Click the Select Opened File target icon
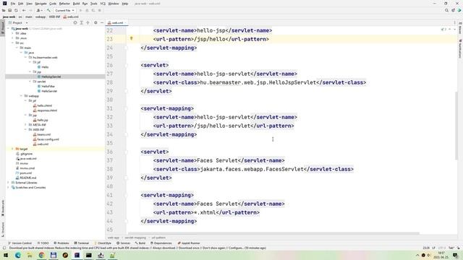 tap(75, 22)
